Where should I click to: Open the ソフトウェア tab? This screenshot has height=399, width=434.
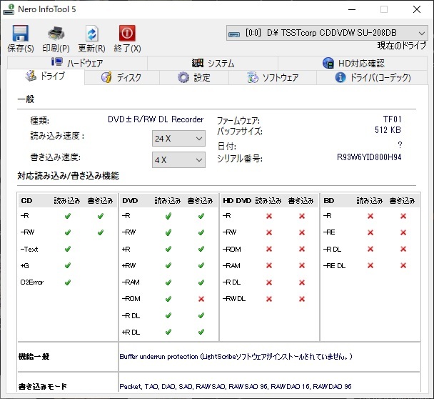click(x=273, y=77)
